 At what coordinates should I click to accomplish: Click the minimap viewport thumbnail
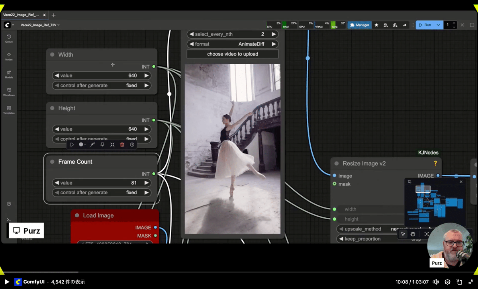coord(423,189)
